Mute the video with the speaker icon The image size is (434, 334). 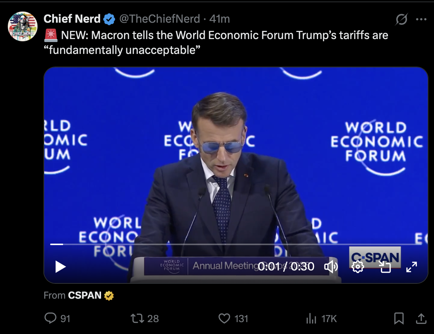[331, 266]
